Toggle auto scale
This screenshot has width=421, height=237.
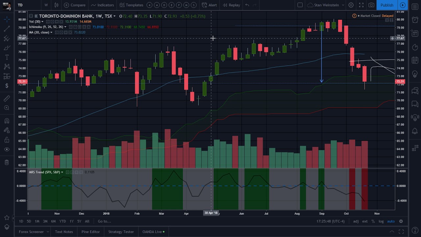391,221
